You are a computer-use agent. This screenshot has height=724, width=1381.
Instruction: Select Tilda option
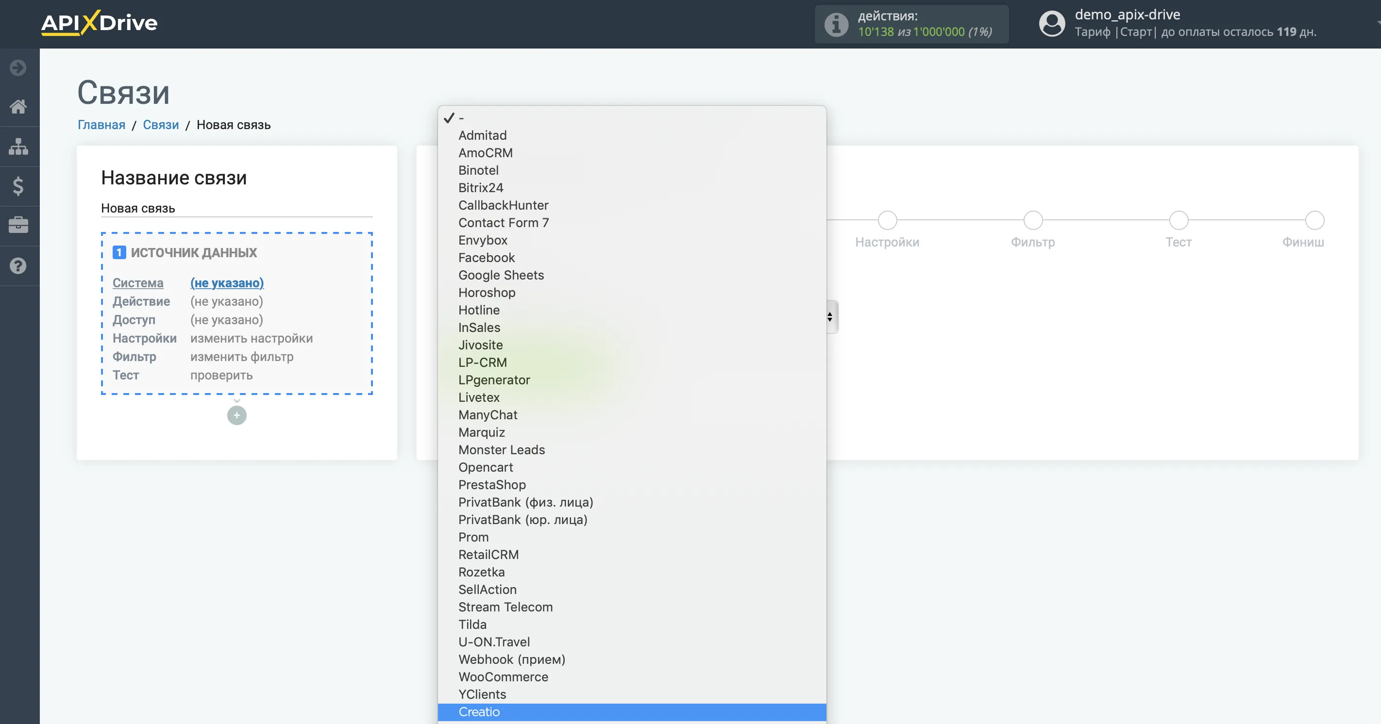632,625
